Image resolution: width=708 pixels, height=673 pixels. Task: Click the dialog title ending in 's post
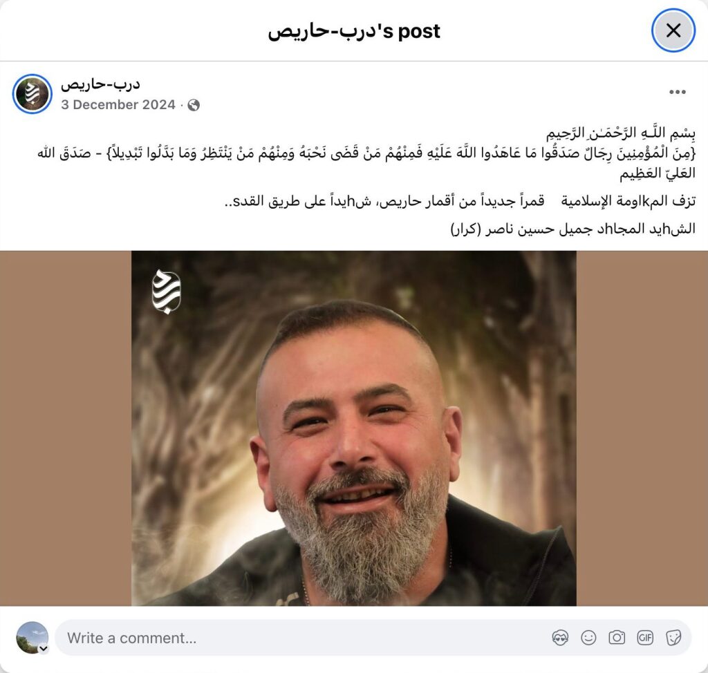[354, 30]
